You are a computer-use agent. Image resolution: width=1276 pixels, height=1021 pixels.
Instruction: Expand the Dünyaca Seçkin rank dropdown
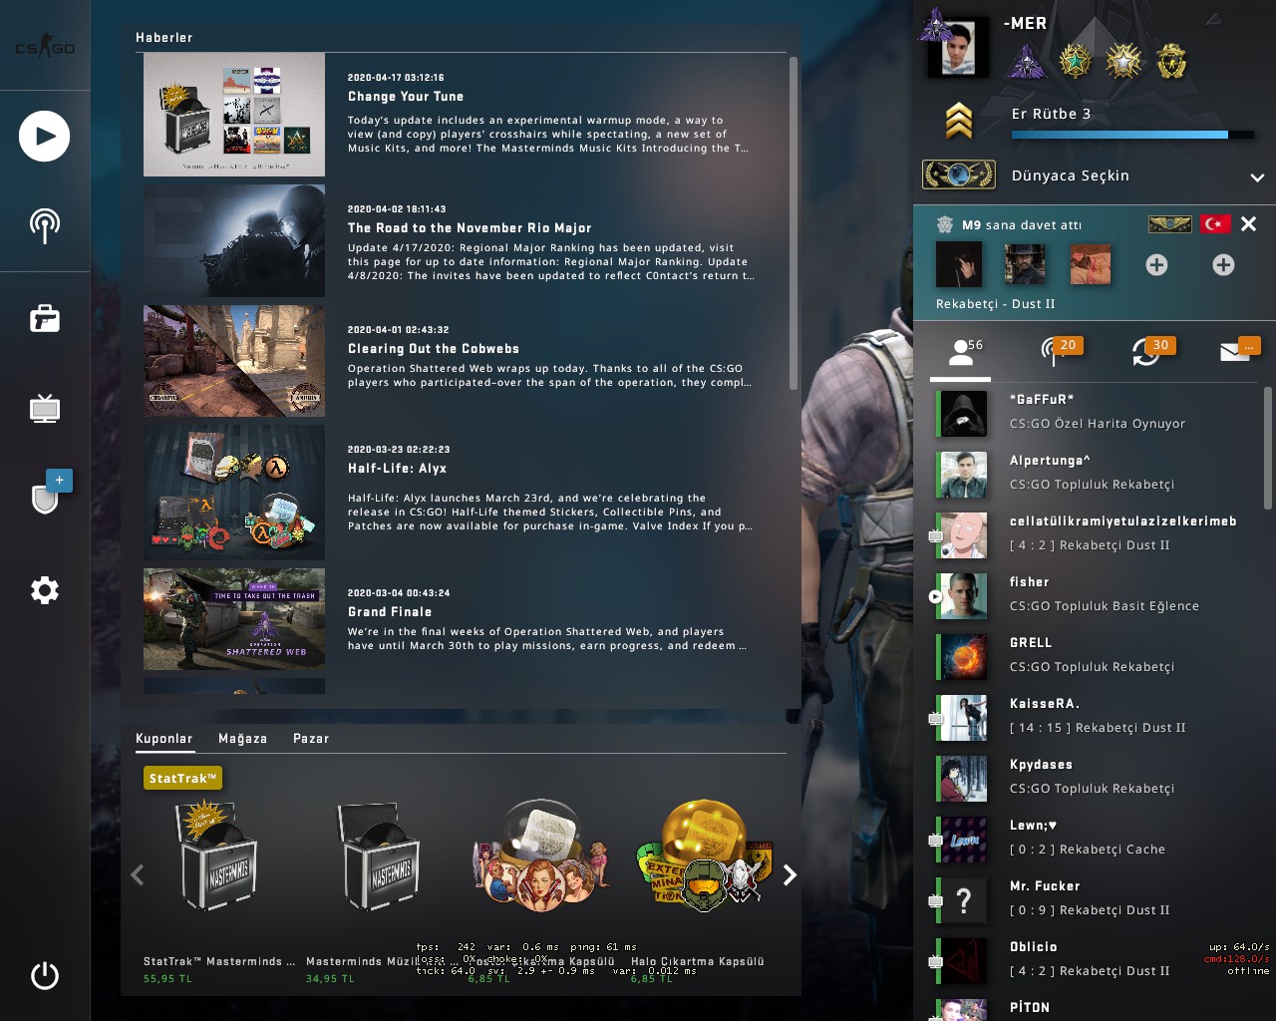[1257, 177]
